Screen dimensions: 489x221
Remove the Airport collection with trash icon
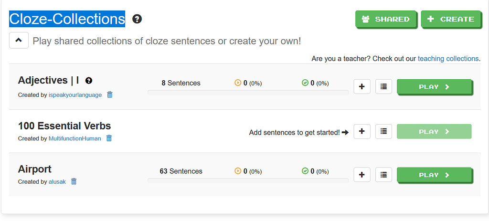click(x=74, y=181)
